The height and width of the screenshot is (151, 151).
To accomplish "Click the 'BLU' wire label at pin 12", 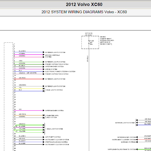I will [x=20, y=71].
